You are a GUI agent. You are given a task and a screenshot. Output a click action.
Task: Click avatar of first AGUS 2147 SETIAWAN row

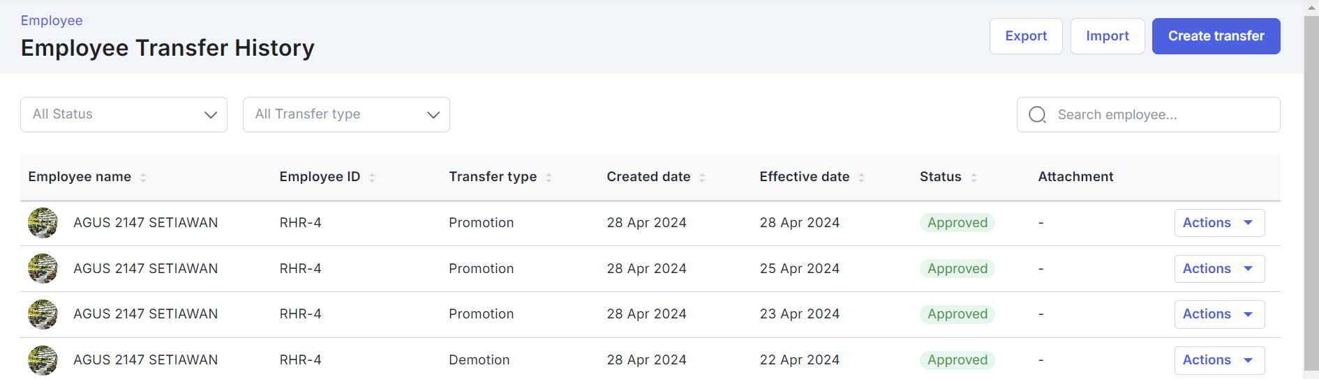[x=43, y=223]
